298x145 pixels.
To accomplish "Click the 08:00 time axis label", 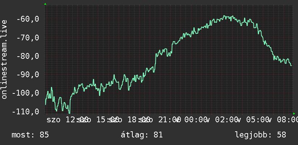I will 288,120.
